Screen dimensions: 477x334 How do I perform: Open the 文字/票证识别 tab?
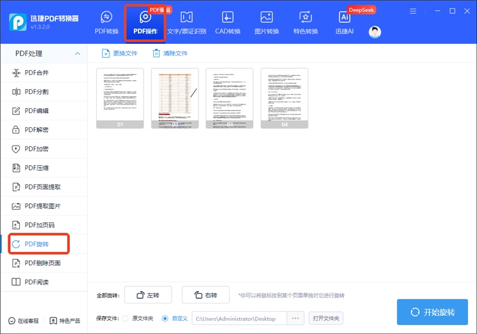coord(186,23)
